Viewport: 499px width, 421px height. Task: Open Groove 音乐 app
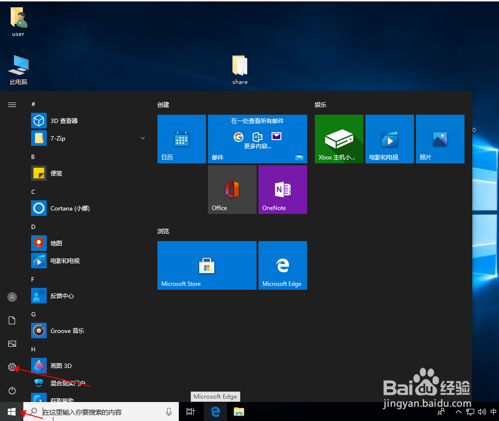tap(88, 331)
